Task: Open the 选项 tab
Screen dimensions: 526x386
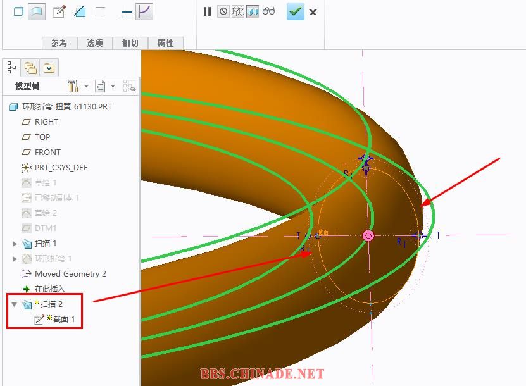Action: pyautogui.click(x=94, y=43)
